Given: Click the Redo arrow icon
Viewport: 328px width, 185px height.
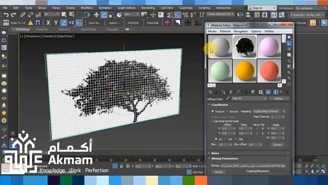Looking at the screenshot, I should pos(14,15).
